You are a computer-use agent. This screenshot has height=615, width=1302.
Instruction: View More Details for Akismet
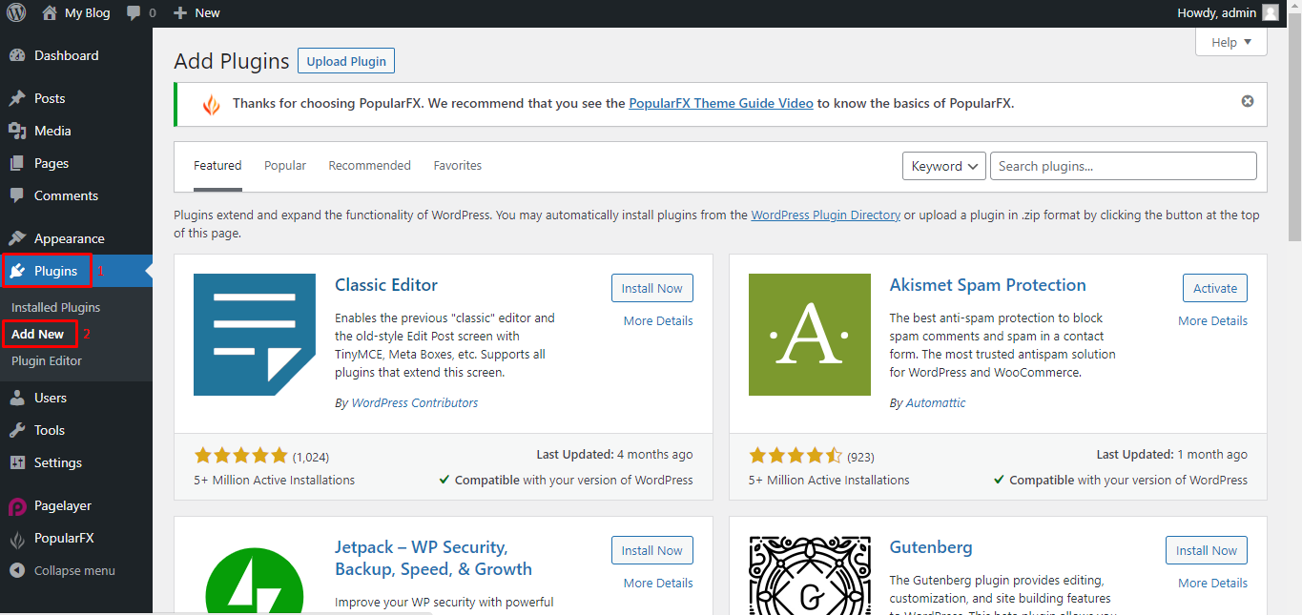[x=1212, y=320]
